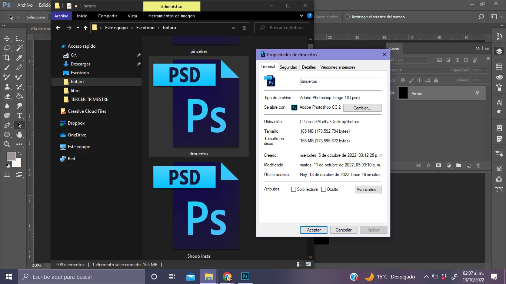Click the foreground color swatch
Image resolution: width=506 pixels, height=284 pixels.
click(x=11, y=156)
